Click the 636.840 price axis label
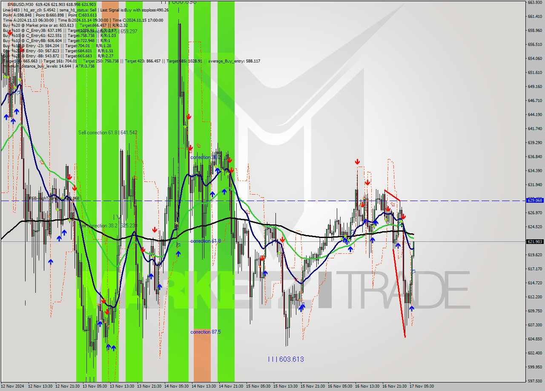 534,156
